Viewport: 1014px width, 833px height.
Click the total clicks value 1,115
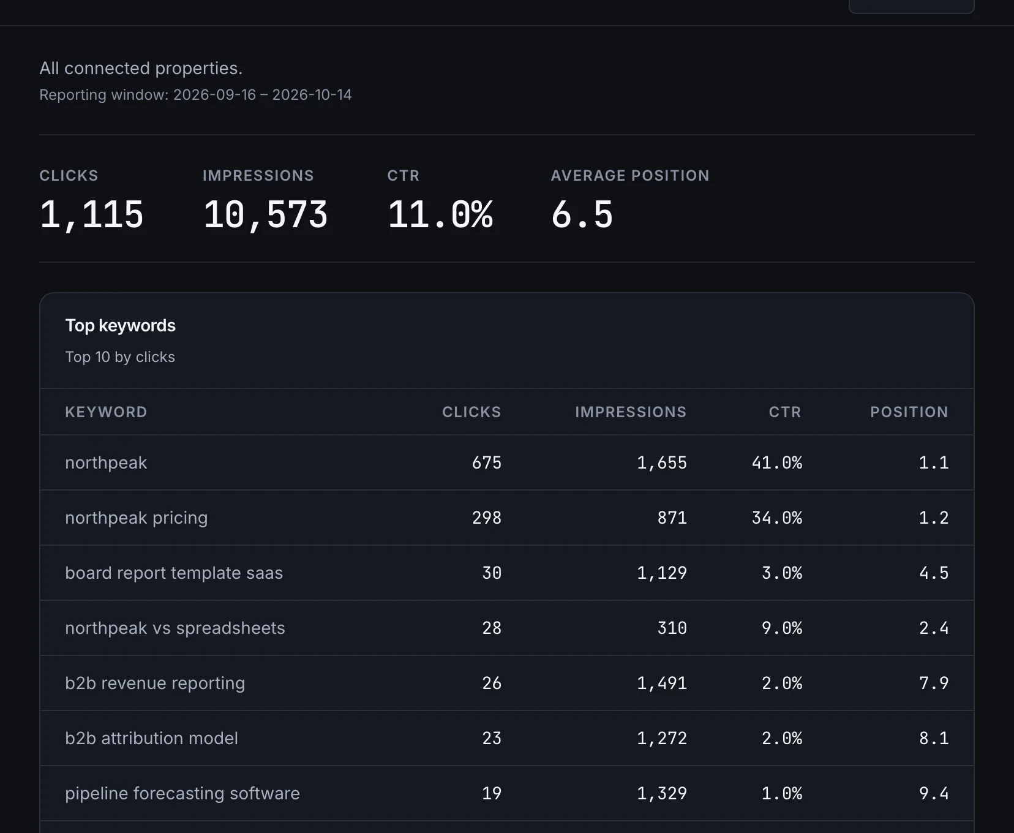tap(92, 215)
